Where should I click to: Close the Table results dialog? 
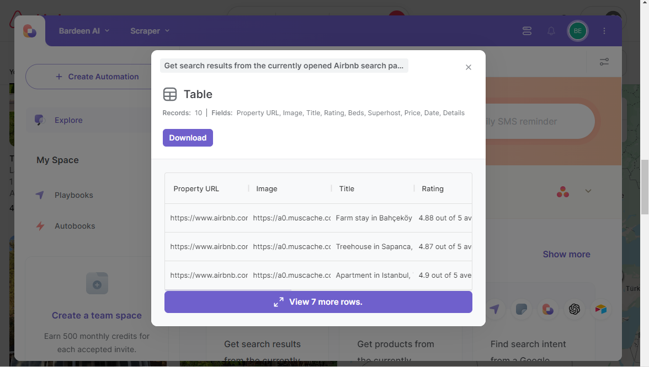(469, 67)
